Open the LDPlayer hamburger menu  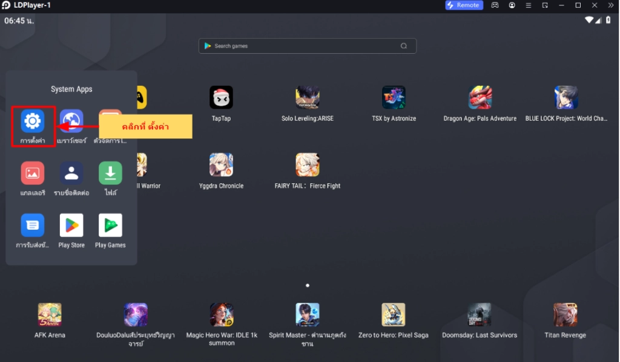point(529,5)
